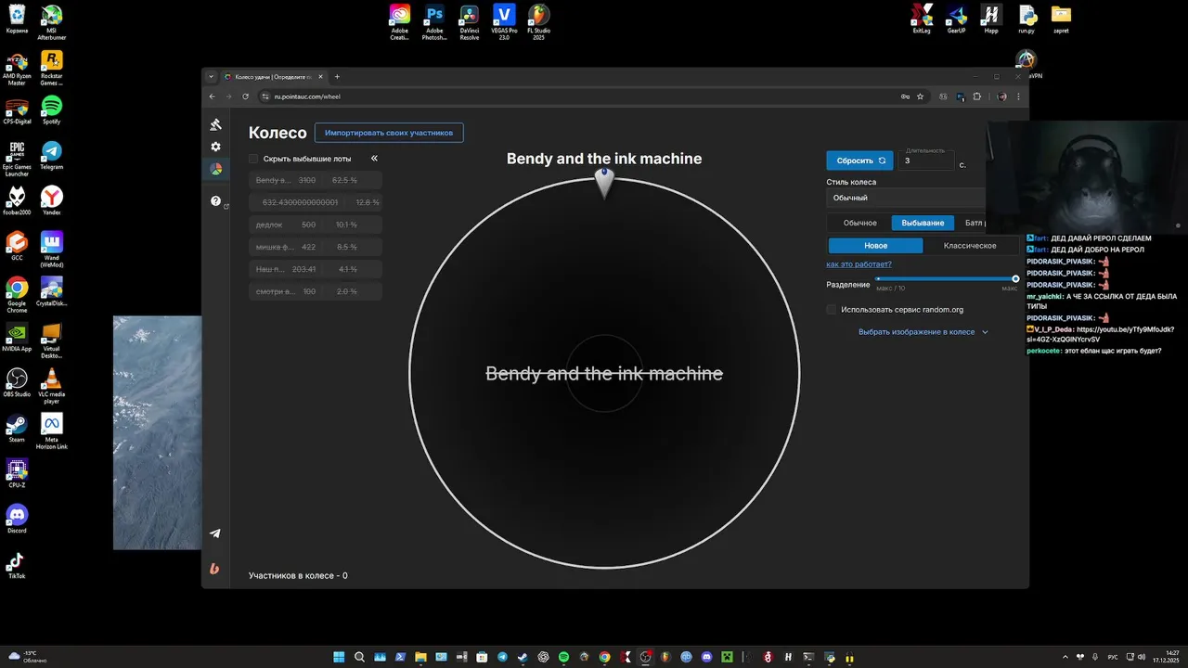
Task: Click the Разделение slider handle
Action: (x=1015, y=278)
